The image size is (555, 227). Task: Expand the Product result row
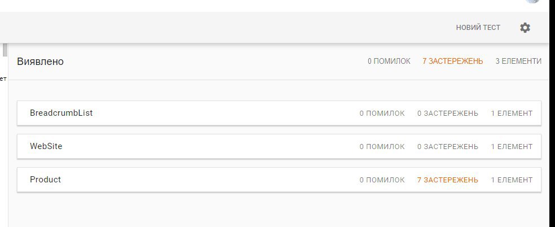(279, 180)
